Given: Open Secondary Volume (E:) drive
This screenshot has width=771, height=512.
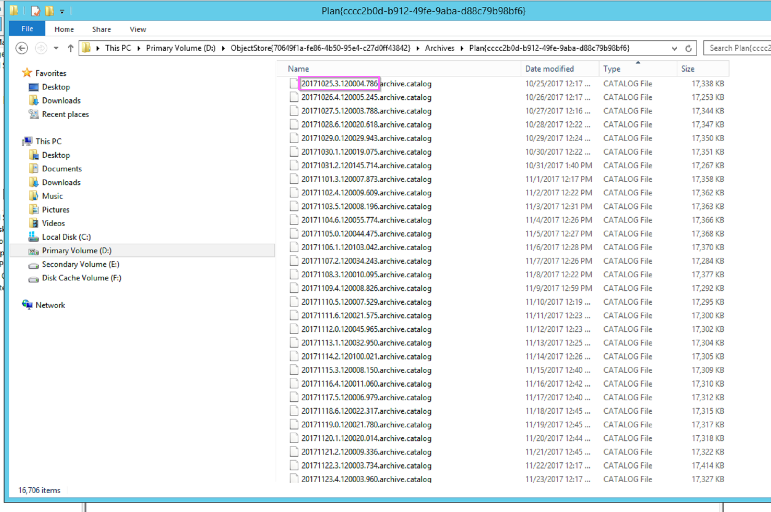Looking at the screenshot, I should point(80,265).
